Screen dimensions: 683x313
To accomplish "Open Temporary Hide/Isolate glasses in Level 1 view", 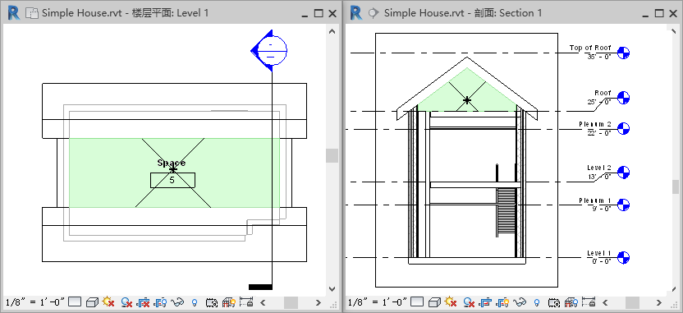I will (x=178, y=301).
